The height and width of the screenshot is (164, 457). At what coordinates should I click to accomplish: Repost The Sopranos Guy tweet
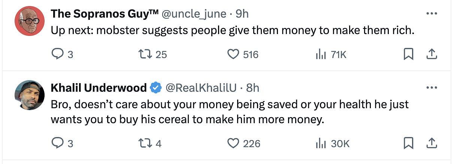point(144,55)
